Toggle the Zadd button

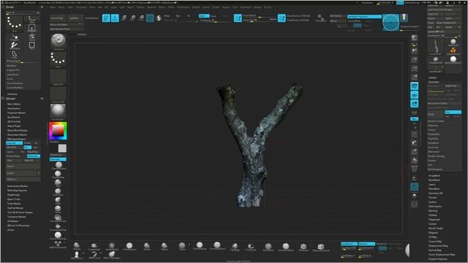[204, 16]
